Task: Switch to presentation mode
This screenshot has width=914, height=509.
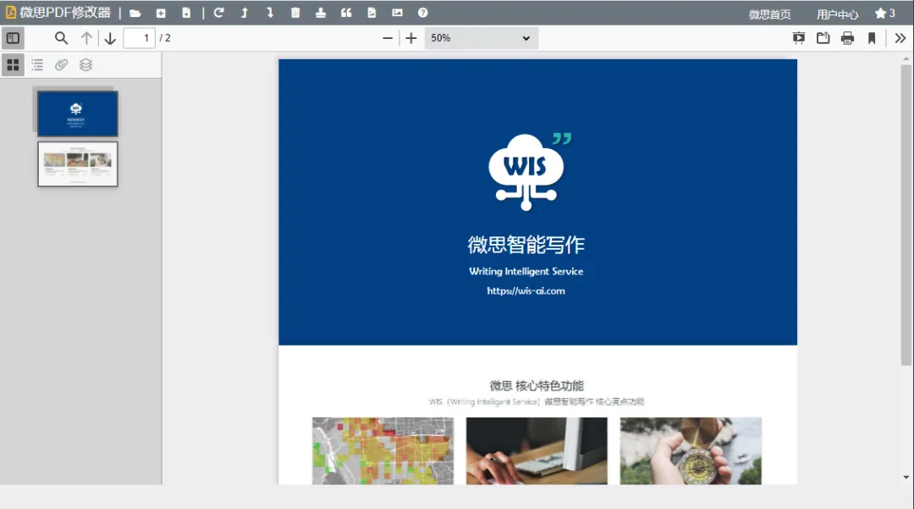Action: tap(799, 38)
